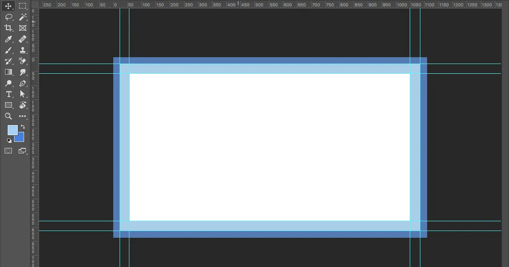Reset to default black and white colors
Viewport: 509px width, 267px height.
9,141
